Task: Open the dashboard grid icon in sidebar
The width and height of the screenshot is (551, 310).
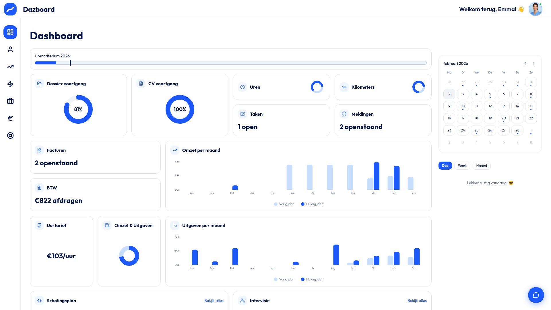Action: tap(10, 32)
